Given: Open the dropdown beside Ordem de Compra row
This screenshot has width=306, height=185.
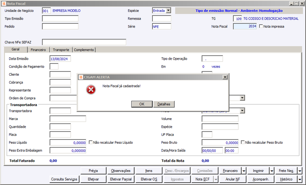Looking at the screenshot, I should (242, 98).
